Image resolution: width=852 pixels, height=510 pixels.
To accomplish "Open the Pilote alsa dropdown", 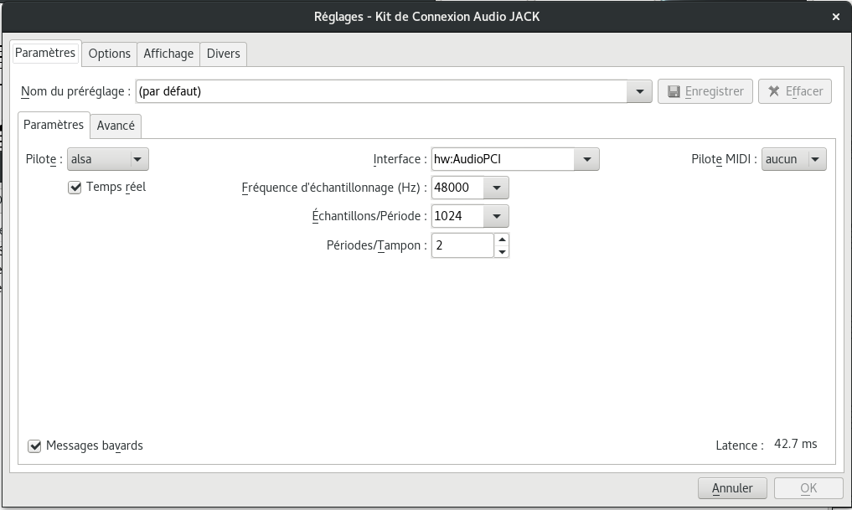I will (107, 159).
